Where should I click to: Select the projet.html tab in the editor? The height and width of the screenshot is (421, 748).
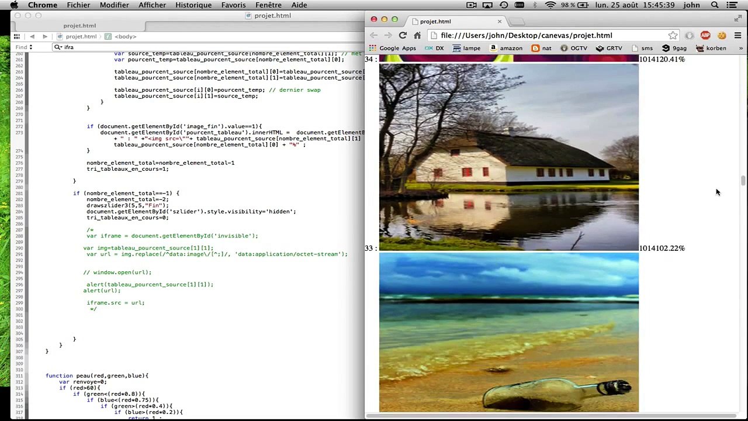pyautogui.click(x=79, y=26)
